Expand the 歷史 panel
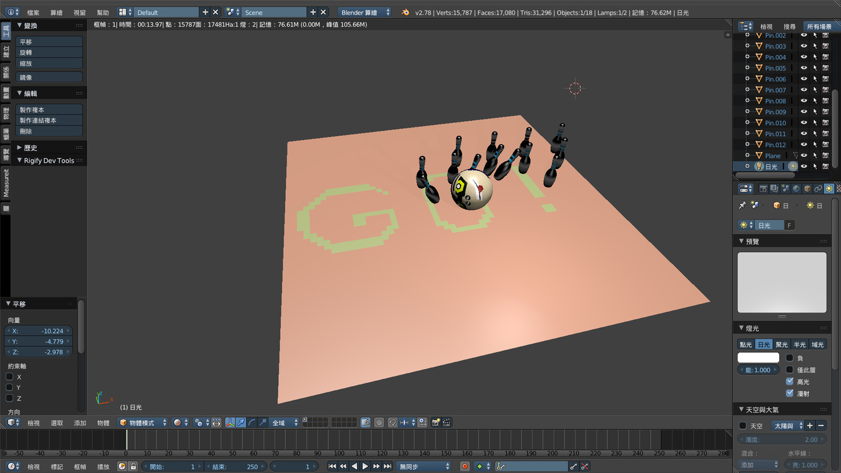The width and height of the screenshot is (841, 473). (x=20, y=148)
